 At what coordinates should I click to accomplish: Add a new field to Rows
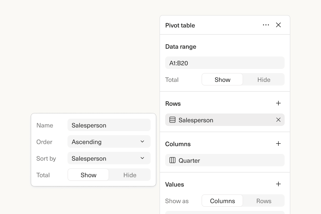[x=278, y=103]
